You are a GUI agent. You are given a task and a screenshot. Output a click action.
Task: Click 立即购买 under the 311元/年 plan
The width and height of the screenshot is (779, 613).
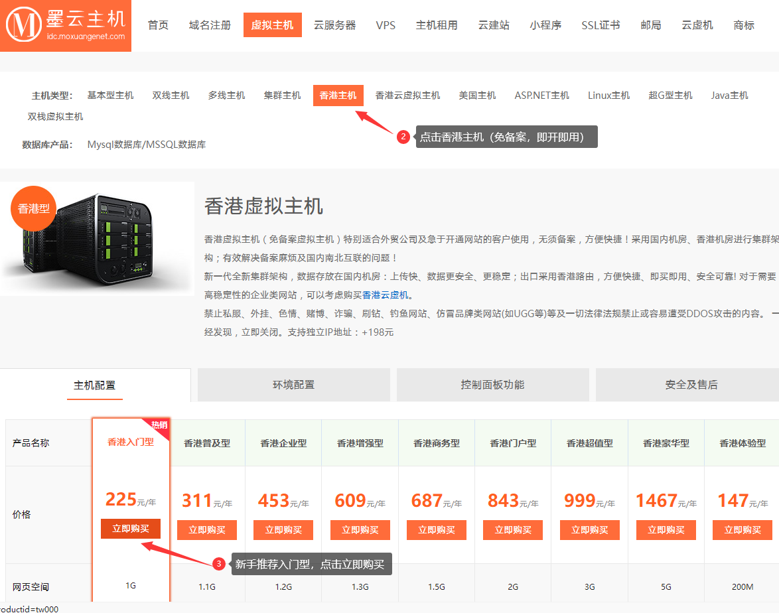(x=207, y=530)
